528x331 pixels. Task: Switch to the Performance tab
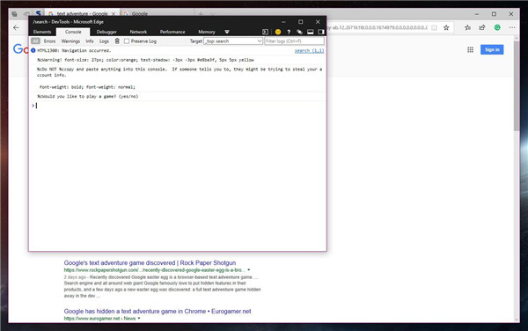click(x=172, y=32)
